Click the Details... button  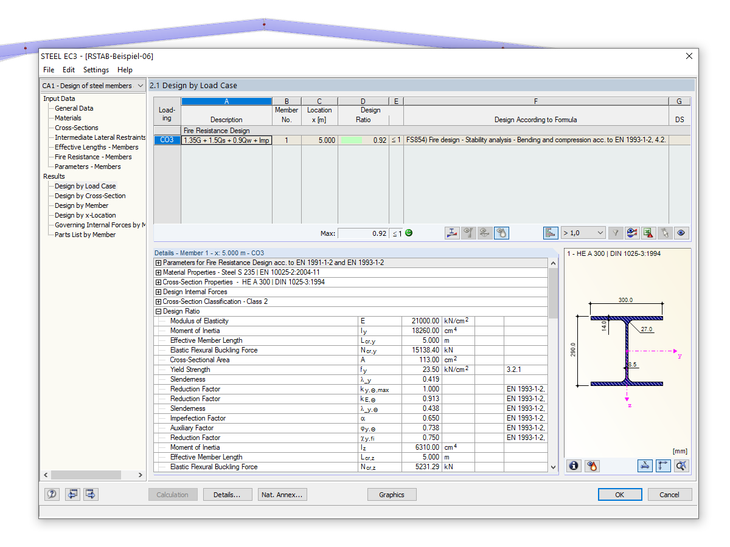pos(227,495)
